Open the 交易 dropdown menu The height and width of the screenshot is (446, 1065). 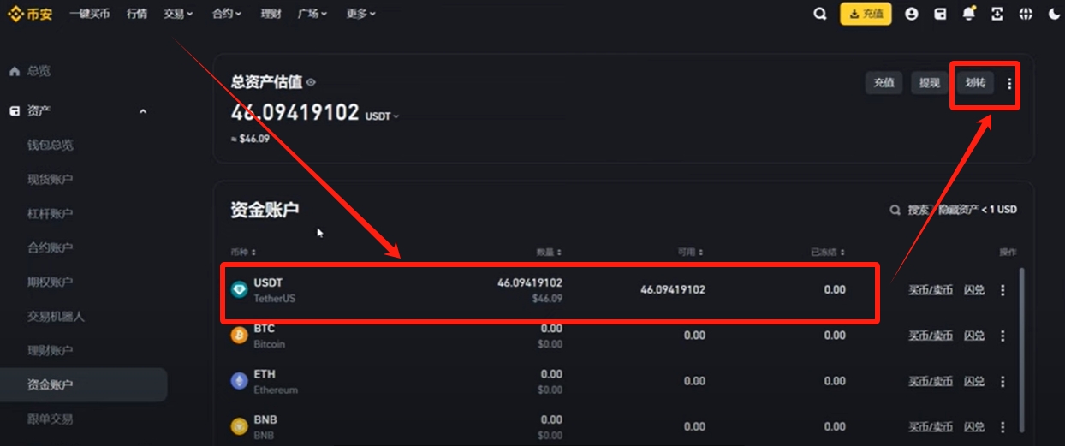pyautogui.click(x=178, y=14)
